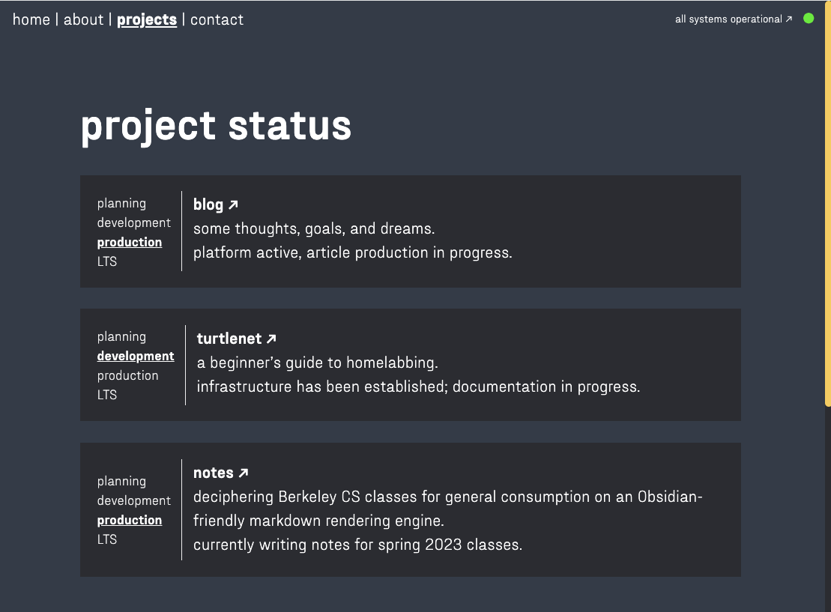Screen dimensions: 831x612
Task: Click the arrow icon beside notes
Action: click(x=244, y=473)
